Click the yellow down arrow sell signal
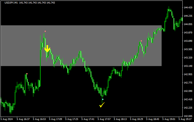This screenshot has height=122, width=194. tap(47, 49)
